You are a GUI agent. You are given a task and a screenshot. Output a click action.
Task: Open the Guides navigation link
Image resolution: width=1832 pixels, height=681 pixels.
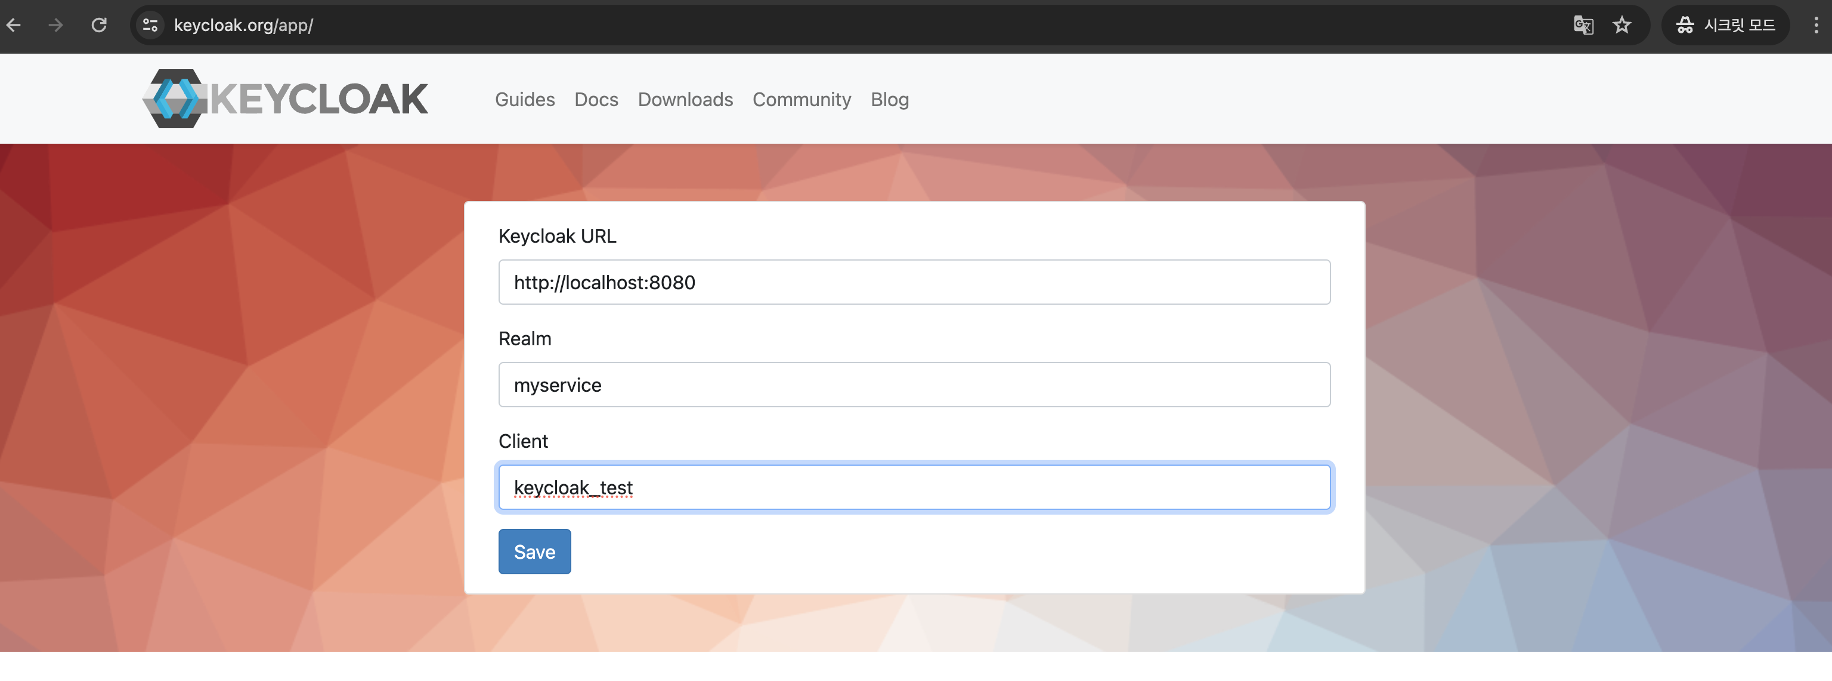[x=525, y=100]
